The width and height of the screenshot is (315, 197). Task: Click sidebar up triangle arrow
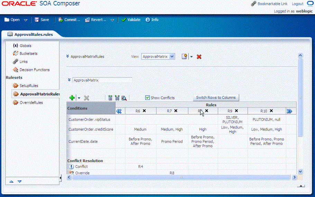click(x=11, y=181)
